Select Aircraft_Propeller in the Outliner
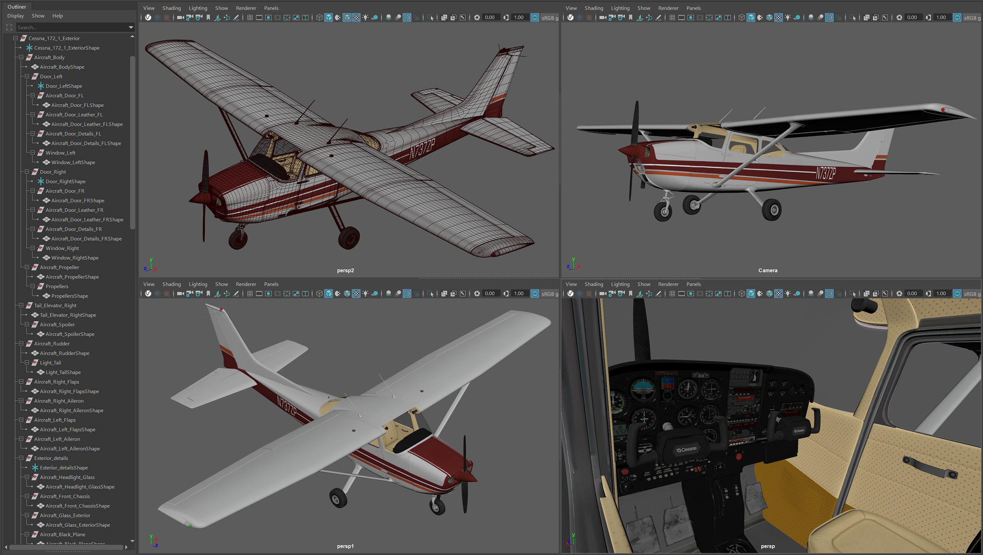The width and height of the screenshot is (983, 555). point(59,267)
